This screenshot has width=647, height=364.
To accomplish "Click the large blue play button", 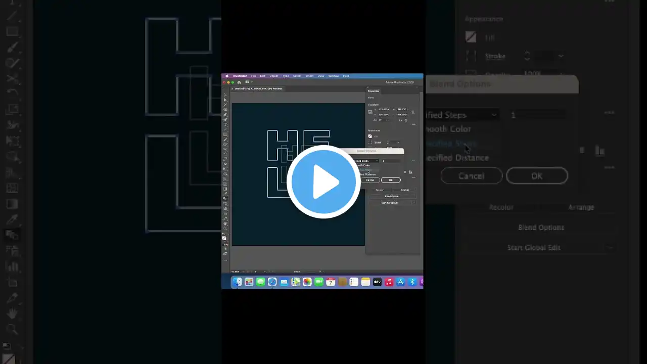I will click(323, 182).
